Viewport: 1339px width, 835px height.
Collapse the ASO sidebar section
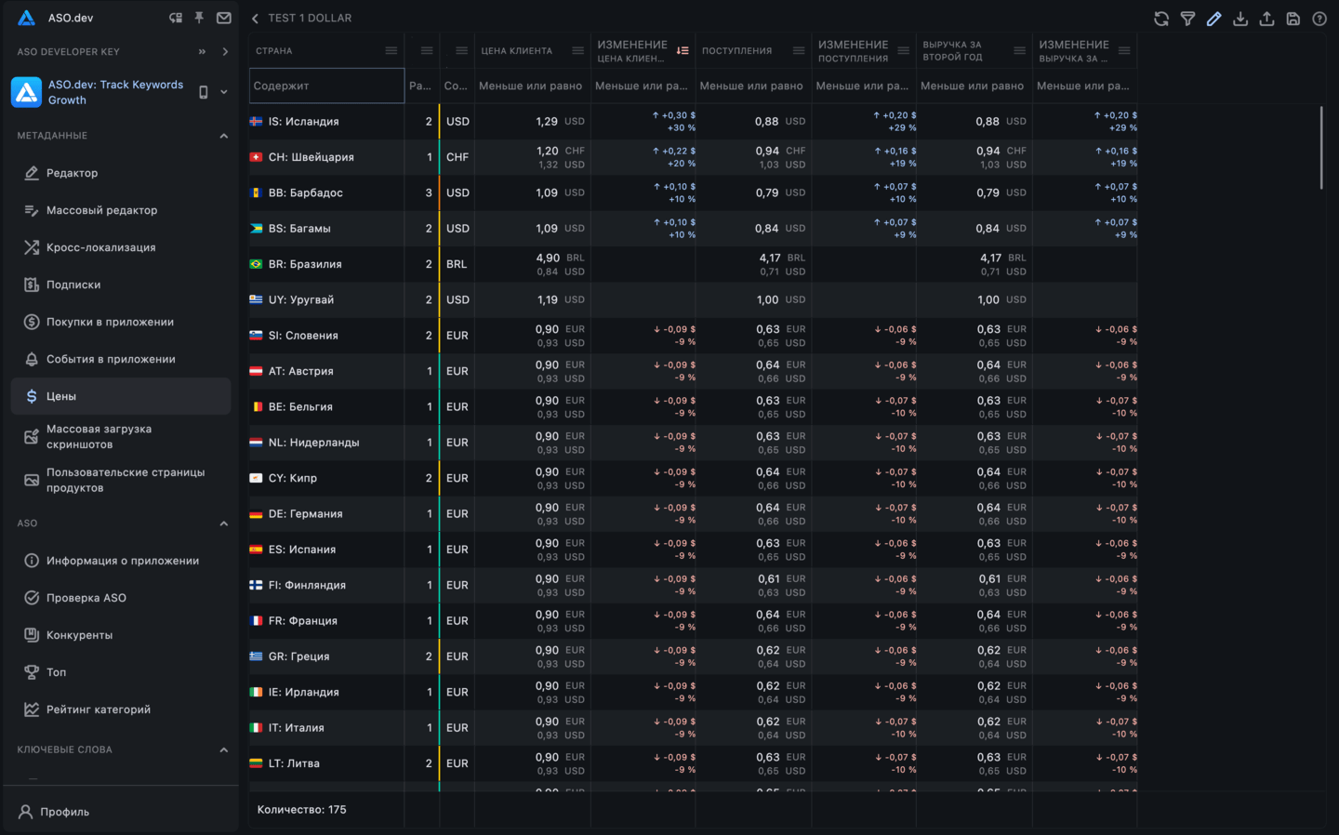tap(223, 524)
